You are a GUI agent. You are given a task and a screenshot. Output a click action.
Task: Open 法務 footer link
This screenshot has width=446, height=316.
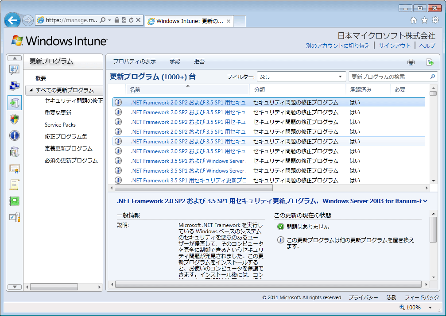pos(392,297)
